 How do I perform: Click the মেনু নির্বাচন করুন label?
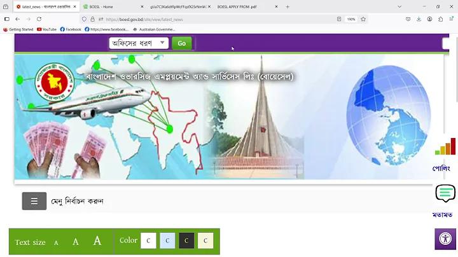pyautogui.click(x=77, y=201)
